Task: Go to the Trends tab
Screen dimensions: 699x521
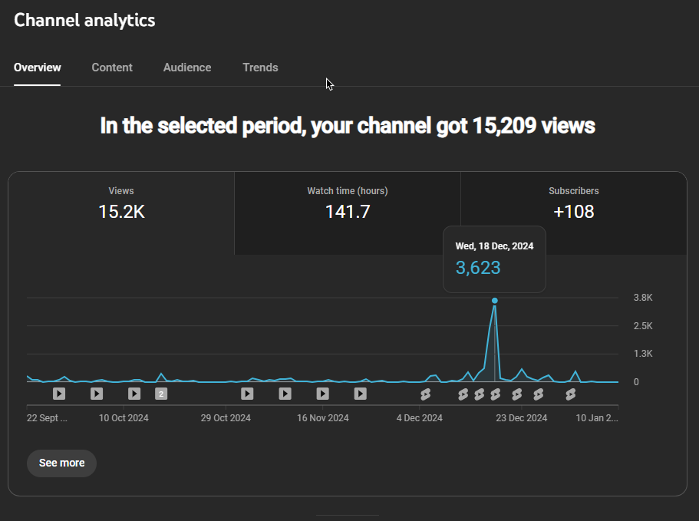Action: pos(260,68)
